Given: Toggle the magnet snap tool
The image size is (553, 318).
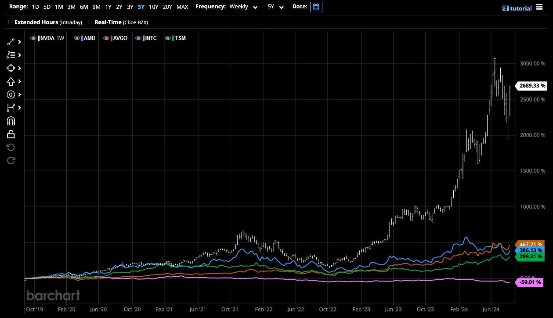Looking at the screenshot, I should (x=11, y=121).
